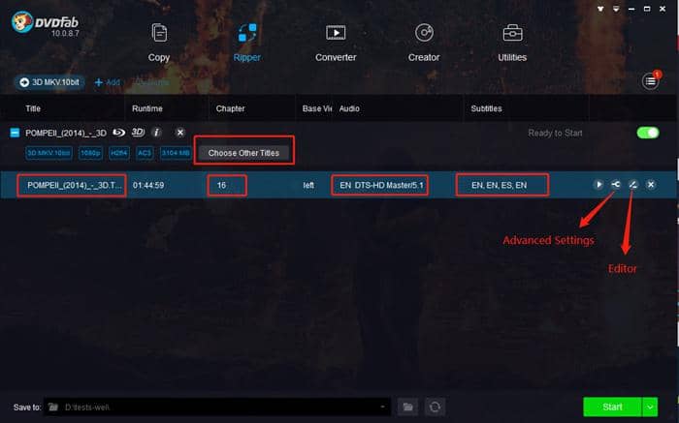Click Choose Other Titles
Viewport: 679px width, 423px height.
pos(243,153)
